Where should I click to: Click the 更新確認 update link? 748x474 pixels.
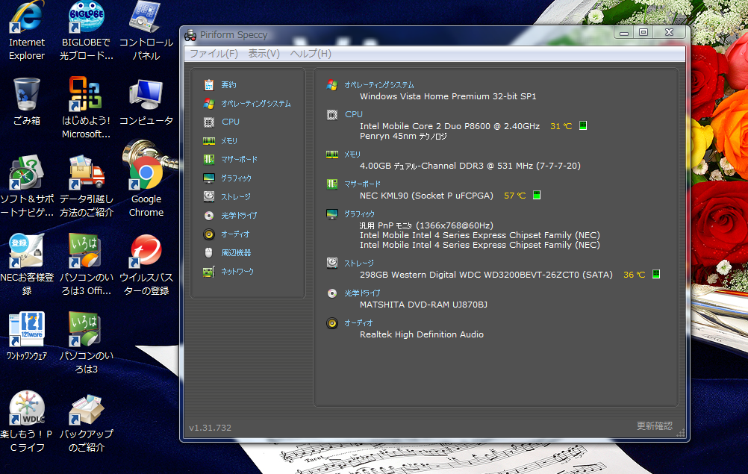coord(655,425)
